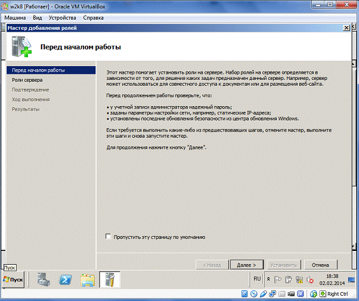This screenshot has height=301, width=359.
Task: Click the Show desktop icon beside clock
Action: 351,280
